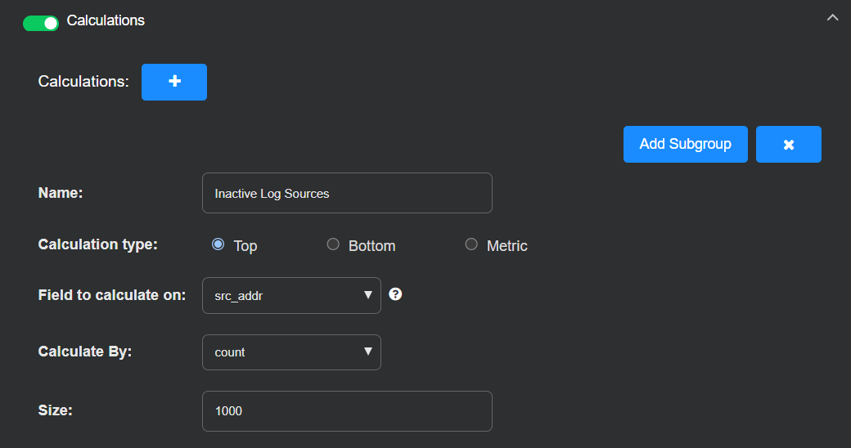The width and height of the screenshot is (851, 448).
Task: Click the Metric label text
Action: click(507, 246)
